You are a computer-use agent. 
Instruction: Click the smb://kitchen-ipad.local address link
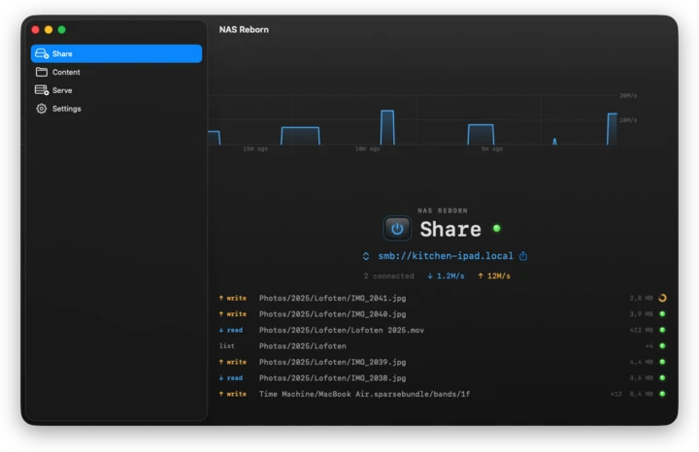[446, 256]
